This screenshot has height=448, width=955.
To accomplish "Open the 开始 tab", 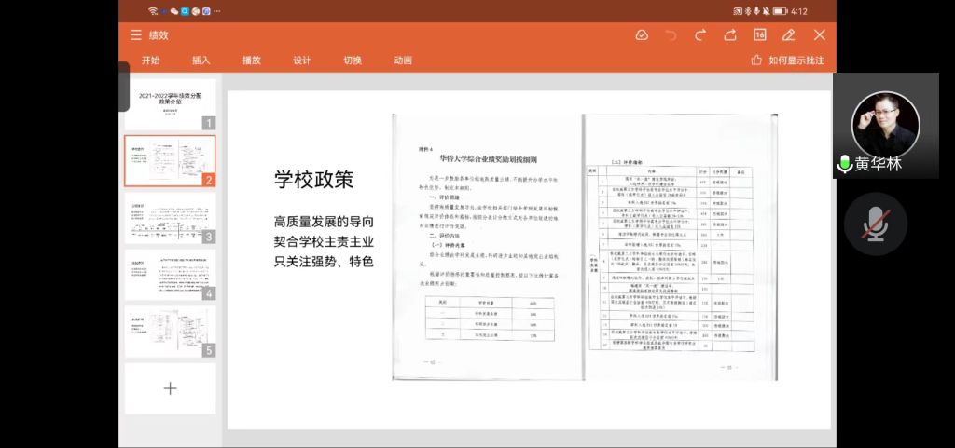I will pos(151,61).
